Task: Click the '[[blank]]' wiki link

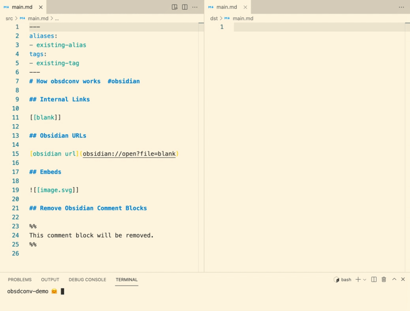Action: 45,117
